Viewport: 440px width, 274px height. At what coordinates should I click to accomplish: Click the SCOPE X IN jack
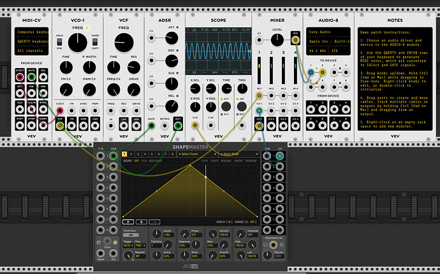coord(195,126)
